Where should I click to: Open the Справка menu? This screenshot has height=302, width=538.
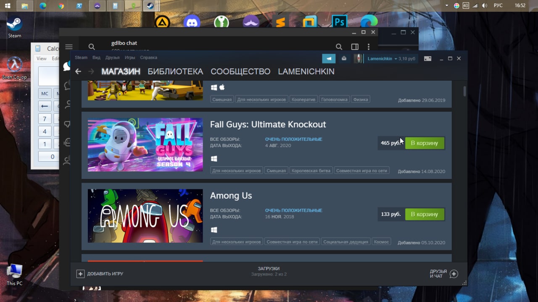[x=148, y=58]
